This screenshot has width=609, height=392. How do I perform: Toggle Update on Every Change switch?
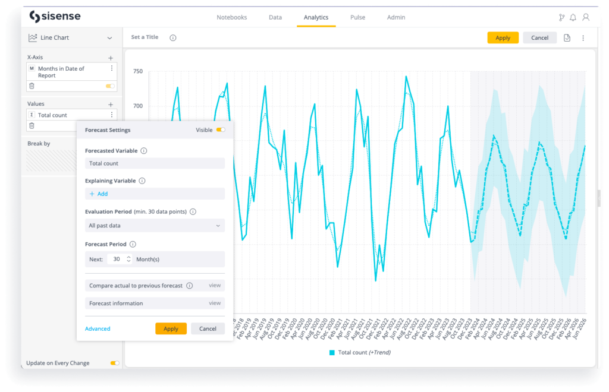[x=114, y=363]
